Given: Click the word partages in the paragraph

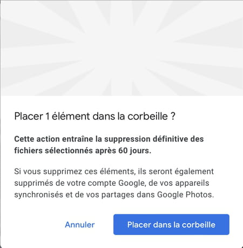Looking at the screenshot, I should click(x=118, y=195).
